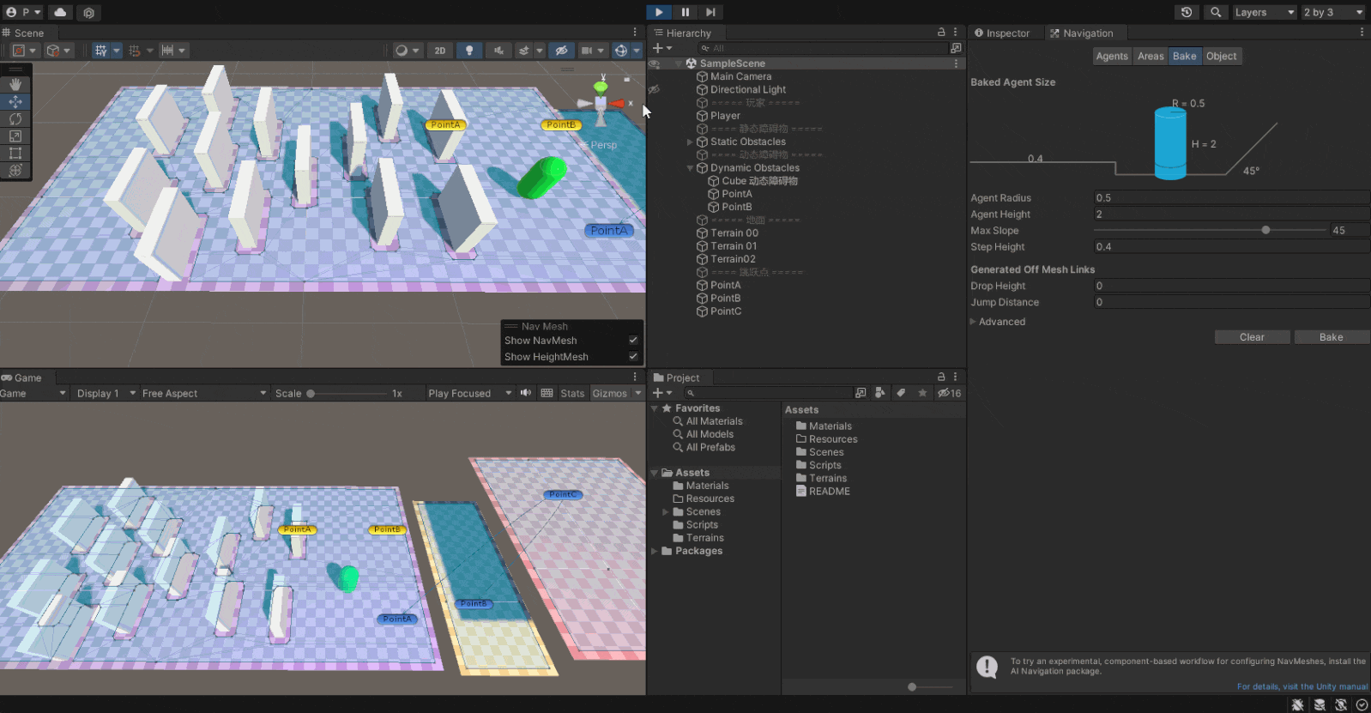Select the Rotate tool
1371x713 pixels.
tap(15, 118)
